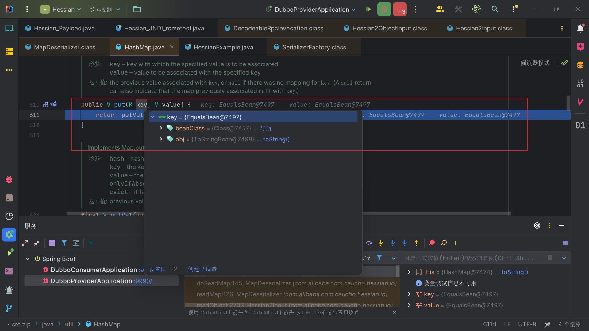Click the frames filter funnel in debugger
Screen dimensions: 589x331
tap(379, 258)
